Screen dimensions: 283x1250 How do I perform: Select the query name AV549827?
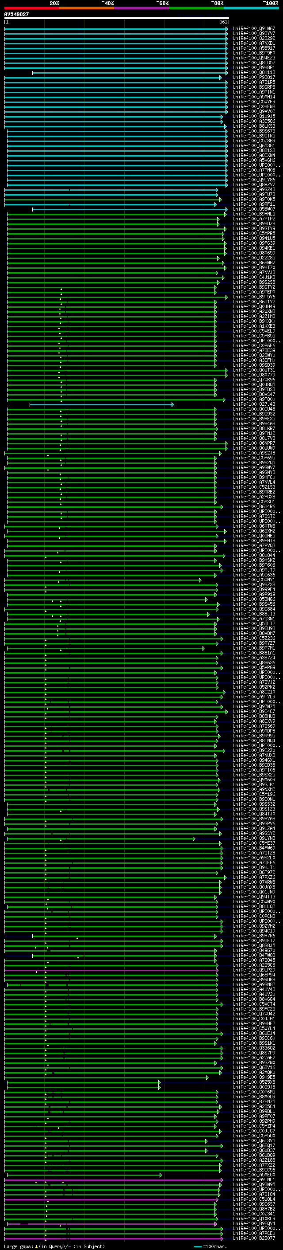(x=16, y=14)
